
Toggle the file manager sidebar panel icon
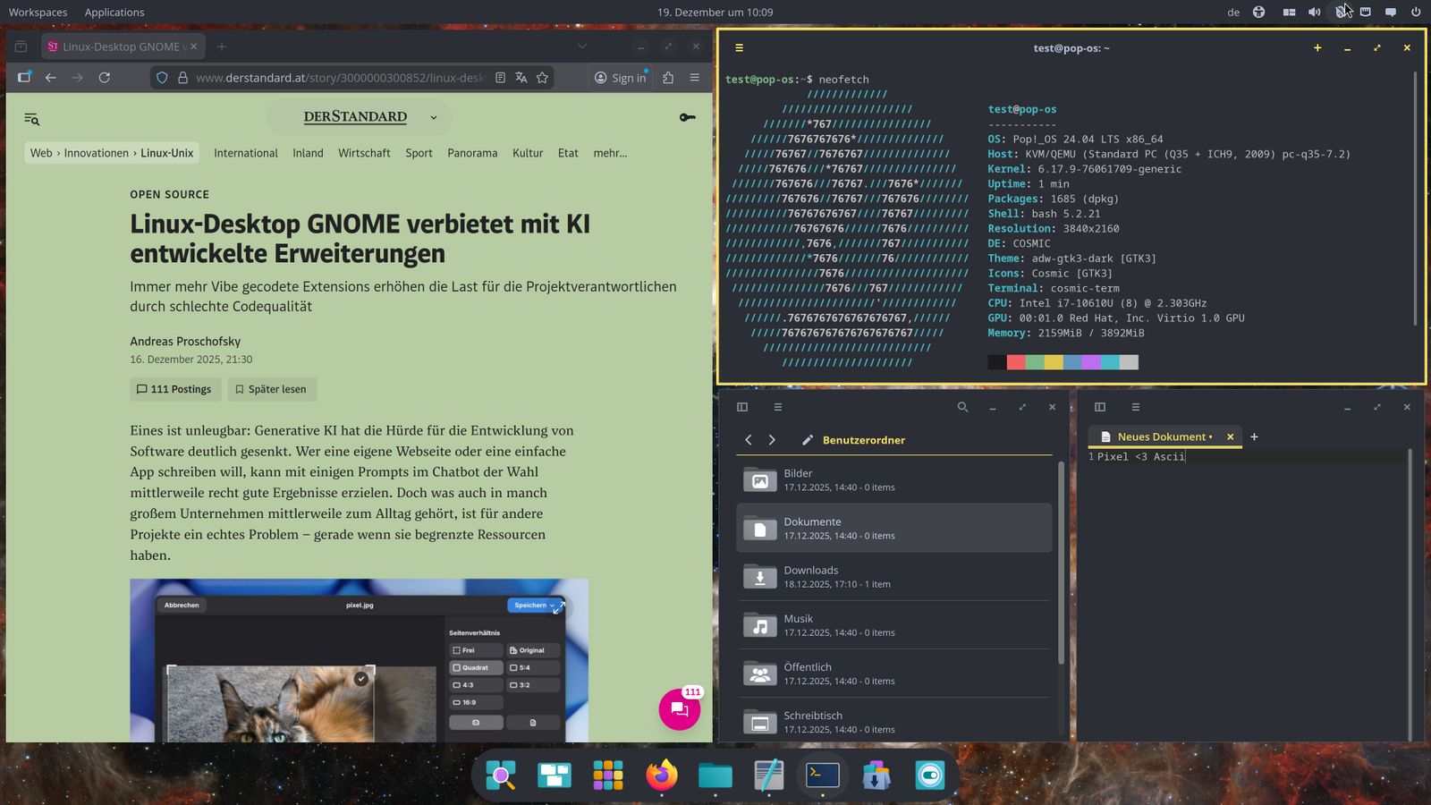coord(742,407)
